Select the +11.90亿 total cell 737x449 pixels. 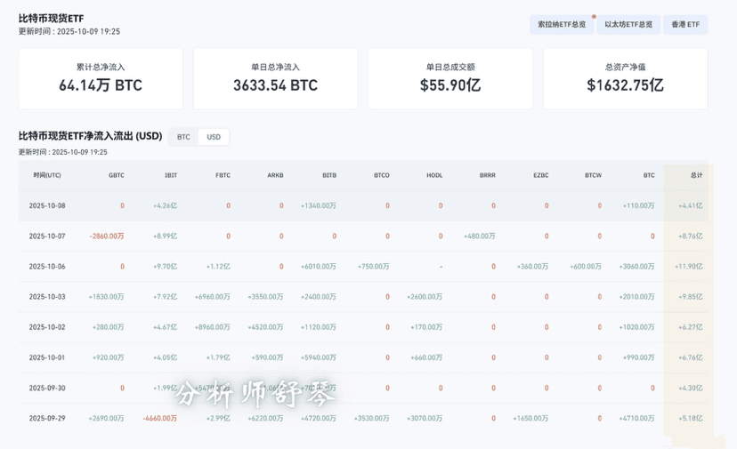(690, 266)
